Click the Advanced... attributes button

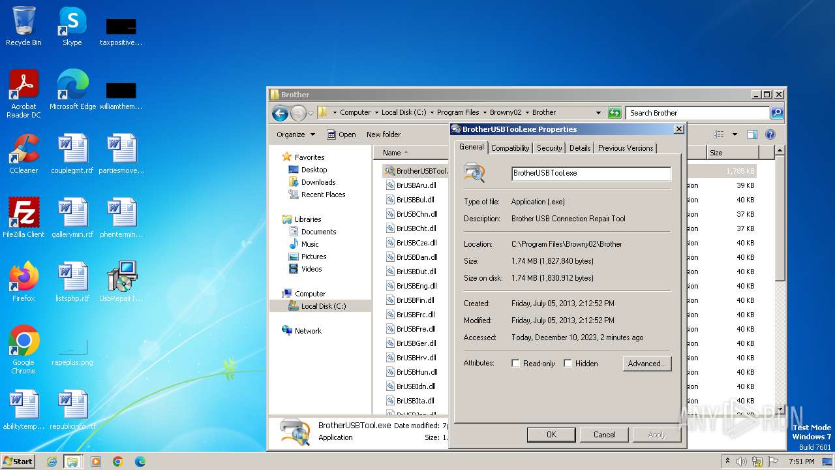(646, 364)
